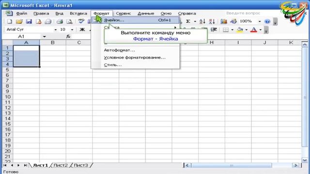
Task: Click the E-mail icon in the Standard toolbar
Action: click(48, 21)
